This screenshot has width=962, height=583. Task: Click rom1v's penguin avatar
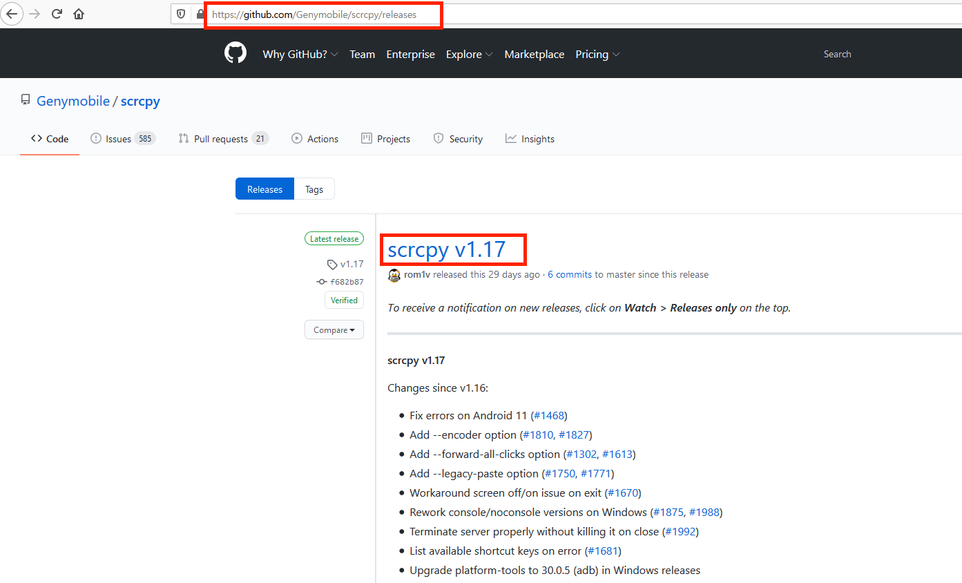coord(394,275)
